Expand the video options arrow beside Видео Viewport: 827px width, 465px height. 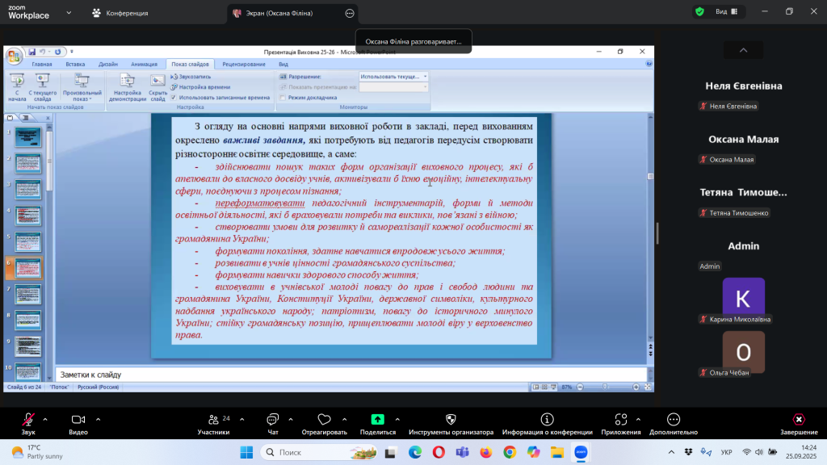[x=99, y=419]
